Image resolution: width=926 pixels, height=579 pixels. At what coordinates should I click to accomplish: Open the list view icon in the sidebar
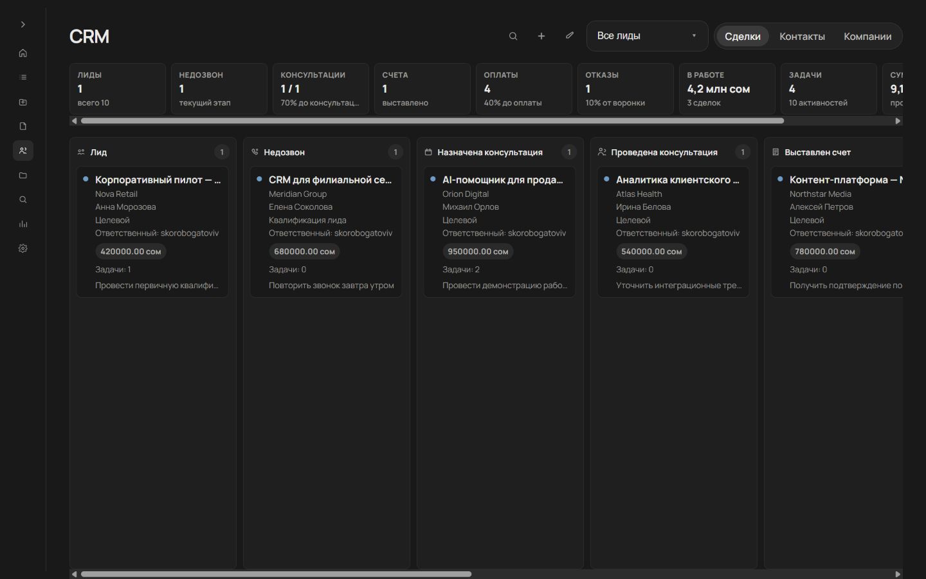23,77
